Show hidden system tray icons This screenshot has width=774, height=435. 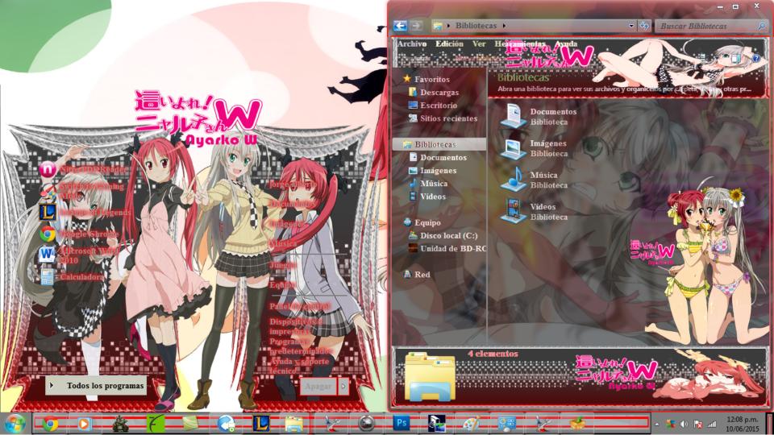657,424
